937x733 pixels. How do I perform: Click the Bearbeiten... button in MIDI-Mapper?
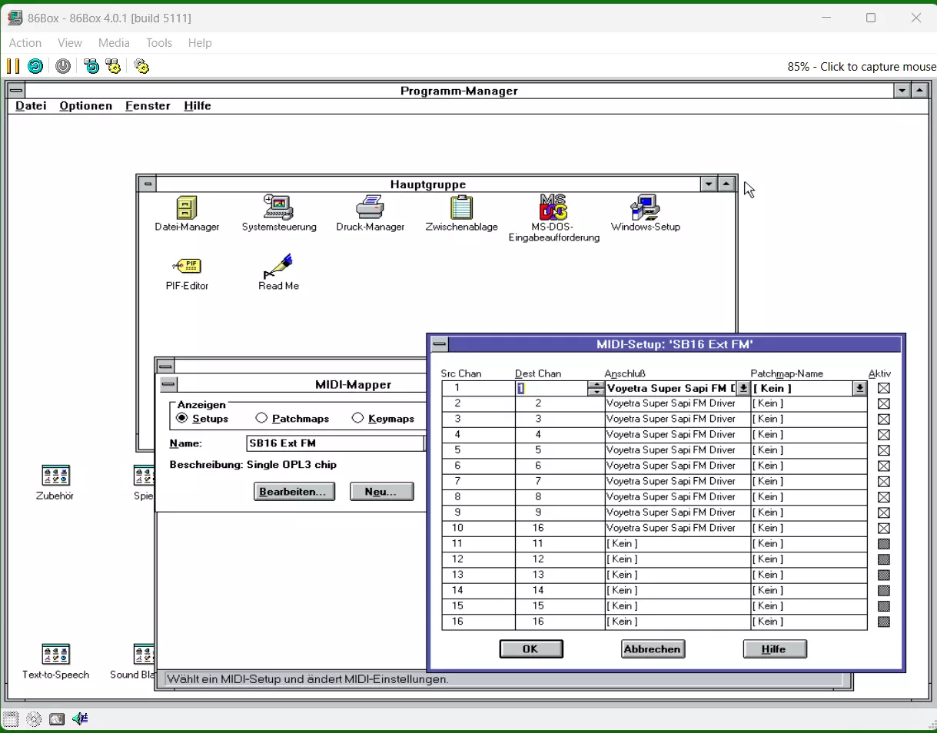(x=294, y=492)
